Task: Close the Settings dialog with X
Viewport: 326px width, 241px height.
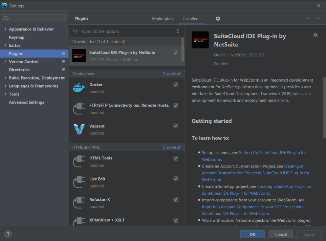Action: coord(318,6)
